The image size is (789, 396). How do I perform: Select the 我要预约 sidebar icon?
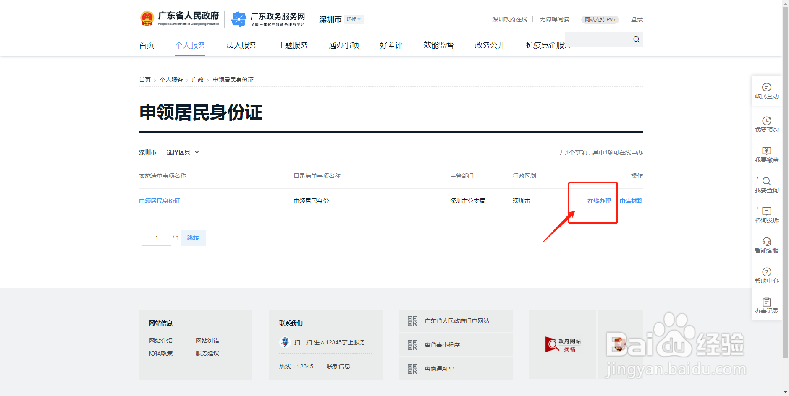coord(767,124)
